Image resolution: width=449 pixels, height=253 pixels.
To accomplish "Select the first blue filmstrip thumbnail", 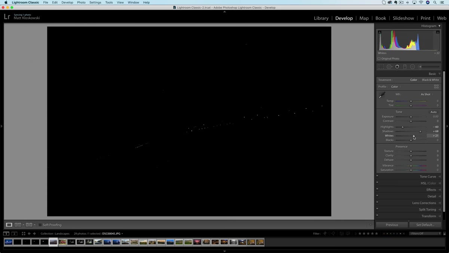I will click(8, 242).
